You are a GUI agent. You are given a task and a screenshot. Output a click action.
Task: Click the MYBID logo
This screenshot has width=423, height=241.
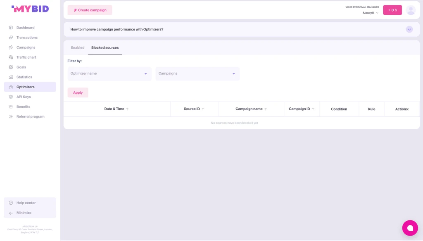point(30,9)
